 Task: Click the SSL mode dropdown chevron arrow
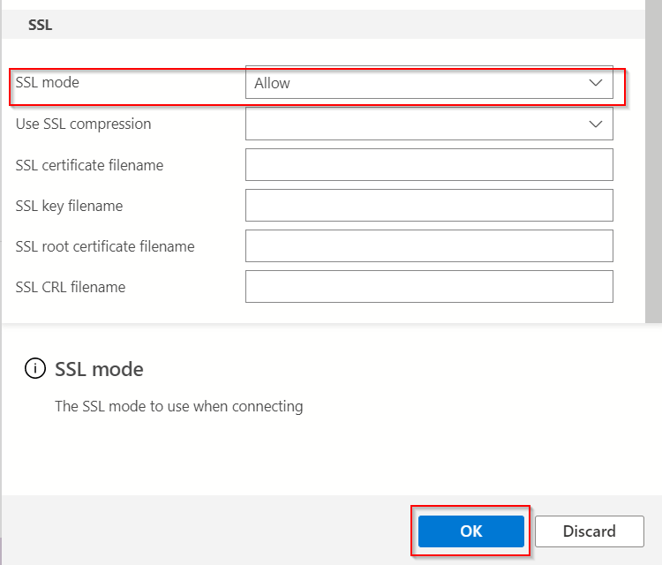coord(595,83)
